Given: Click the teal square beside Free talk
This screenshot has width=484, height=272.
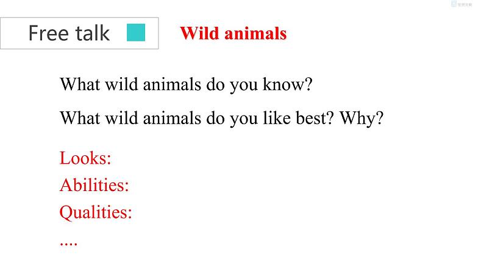Looking at the screenshot, I should pyautogui.click(x=136, y=33).
